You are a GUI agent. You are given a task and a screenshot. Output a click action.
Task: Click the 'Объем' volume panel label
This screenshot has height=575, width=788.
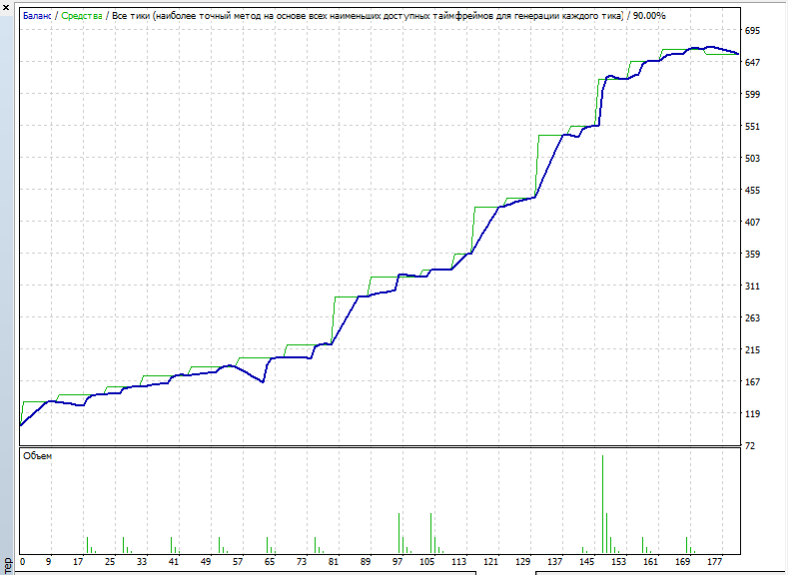tap(38, 456)
